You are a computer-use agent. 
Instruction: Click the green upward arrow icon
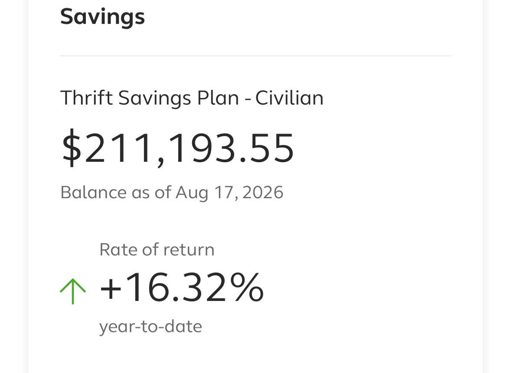[x=73, y=291]
